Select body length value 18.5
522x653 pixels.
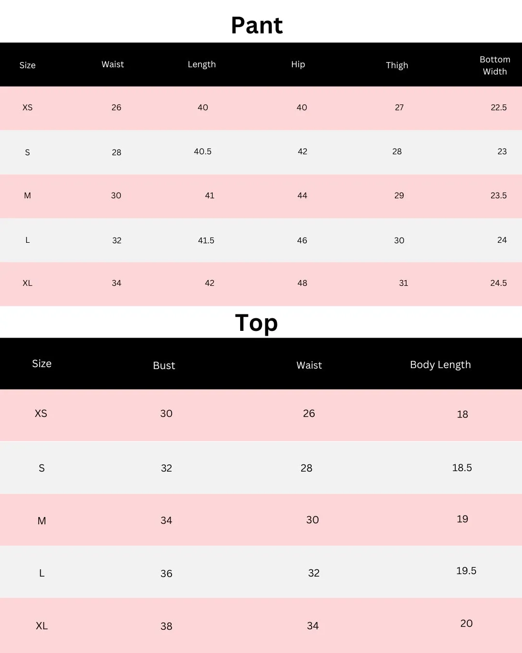click(462, 468)
